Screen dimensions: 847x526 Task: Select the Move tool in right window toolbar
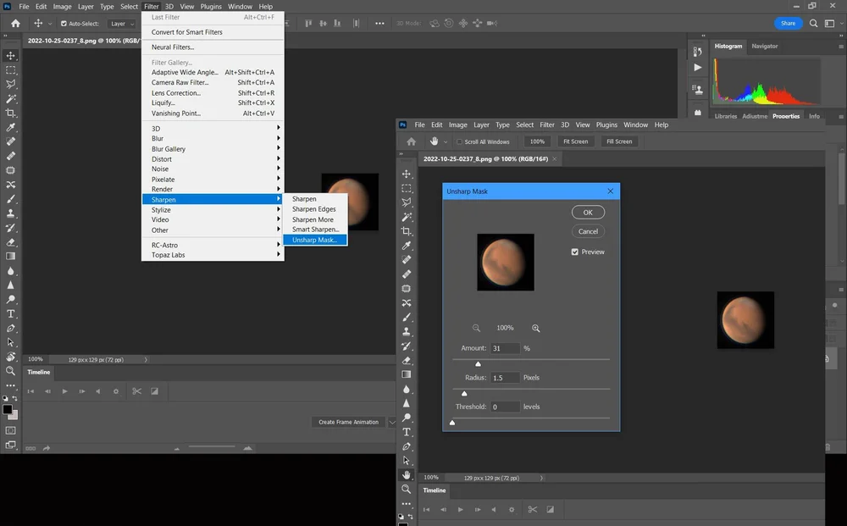coord(407,174)
